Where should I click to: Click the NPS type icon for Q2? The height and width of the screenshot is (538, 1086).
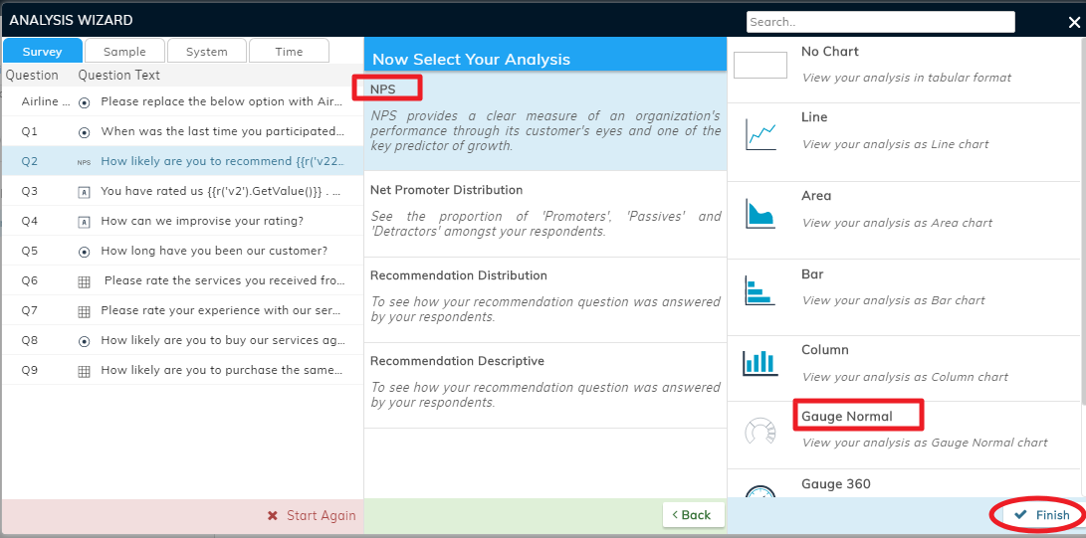click(84, 162)
